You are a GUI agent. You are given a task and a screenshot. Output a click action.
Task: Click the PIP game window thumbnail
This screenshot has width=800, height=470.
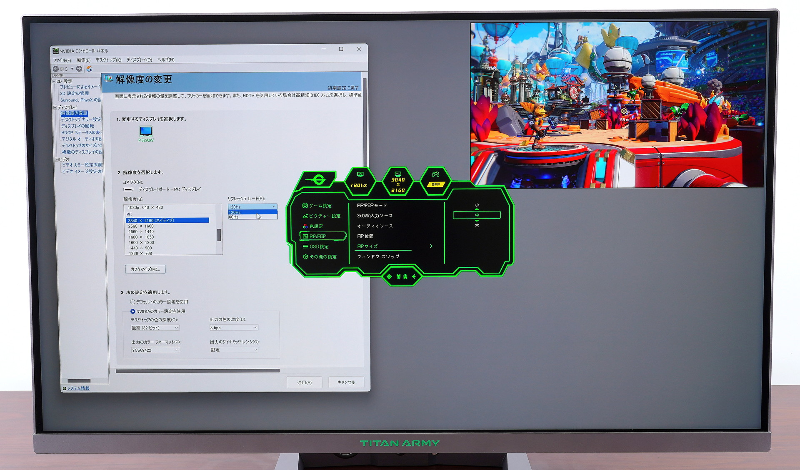pos(618,105)
